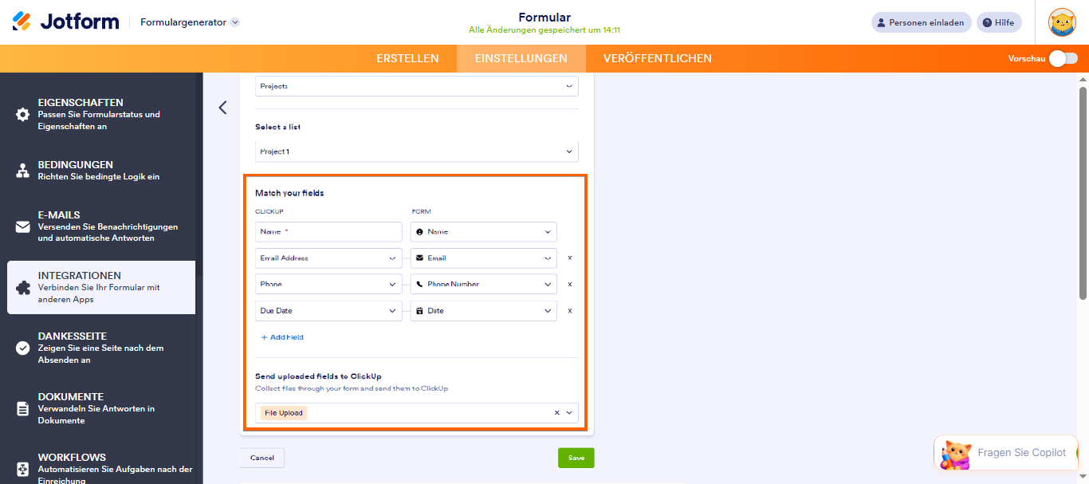The height and width of the screenshot is (484, 1089).
Task: Click the Eigenschaften gear icon
Action: point(23,114)
